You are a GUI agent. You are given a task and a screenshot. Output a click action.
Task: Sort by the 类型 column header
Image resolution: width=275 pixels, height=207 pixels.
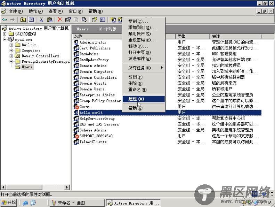tap(193, 36)
